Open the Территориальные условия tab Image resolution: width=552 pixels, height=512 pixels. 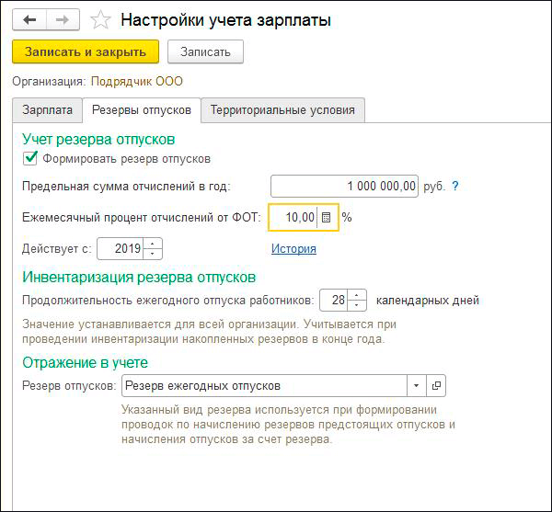click(x=282, y=109)
